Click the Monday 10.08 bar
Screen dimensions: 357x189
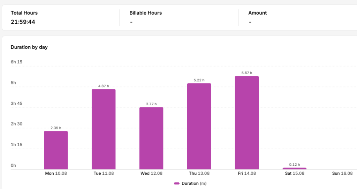[x=56, y=150]
